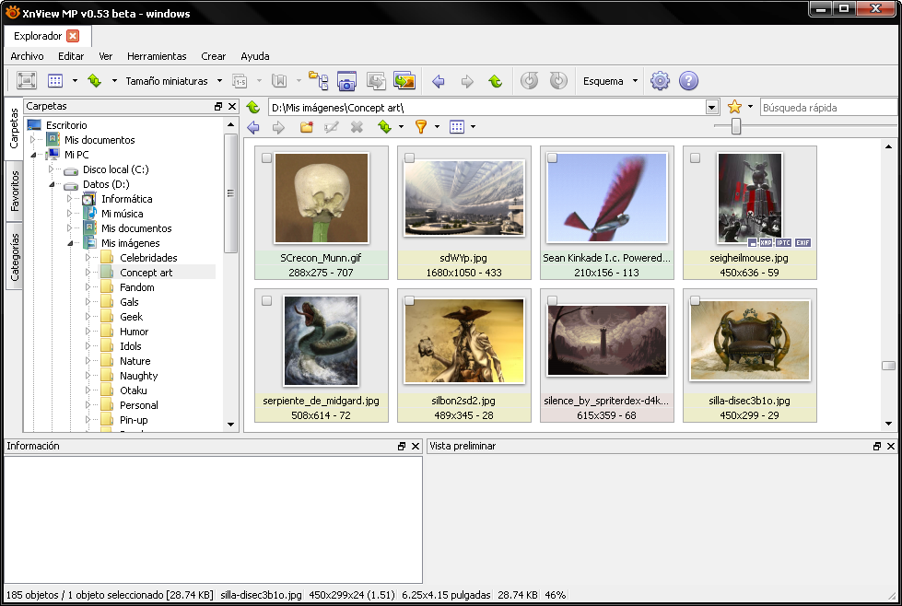
Task: Add folder to favorites with star icon
Action: 734,107
